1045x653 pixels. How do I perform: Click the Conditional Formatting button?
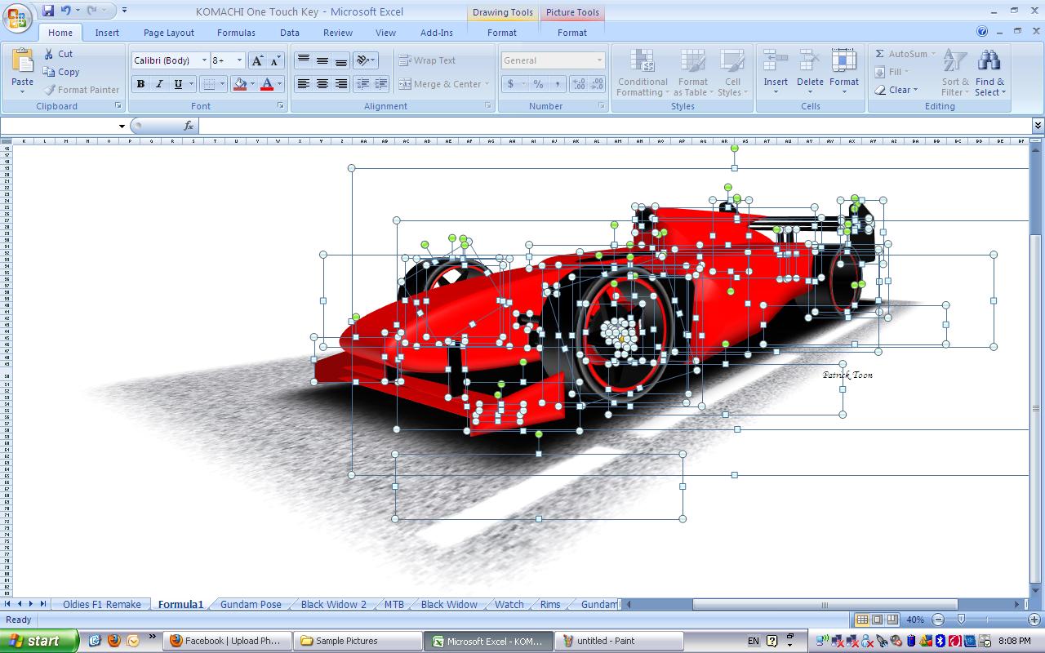pyautogui.click(x=642, y=73)
